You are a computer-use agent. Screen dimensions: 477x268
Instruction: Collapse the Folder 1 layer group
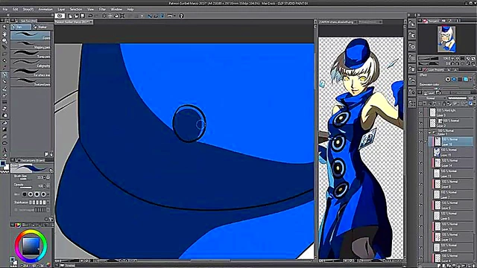pos(430,133)
